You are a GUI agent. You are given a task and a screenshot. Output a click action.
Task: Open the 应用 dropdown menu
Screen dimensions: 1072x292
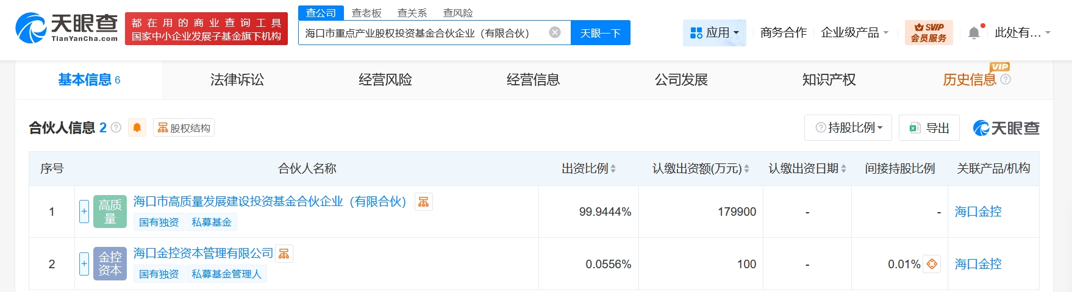(x=714, y=33)
